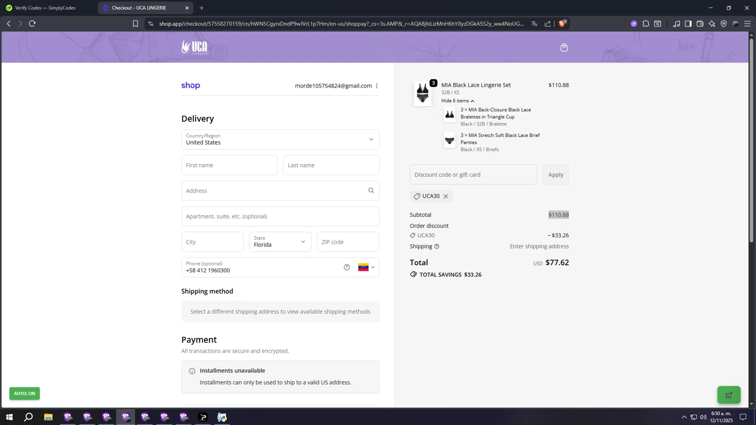Open the browser hamburger main menu
This screenshot has width=756, height=425.
[747, 24]
